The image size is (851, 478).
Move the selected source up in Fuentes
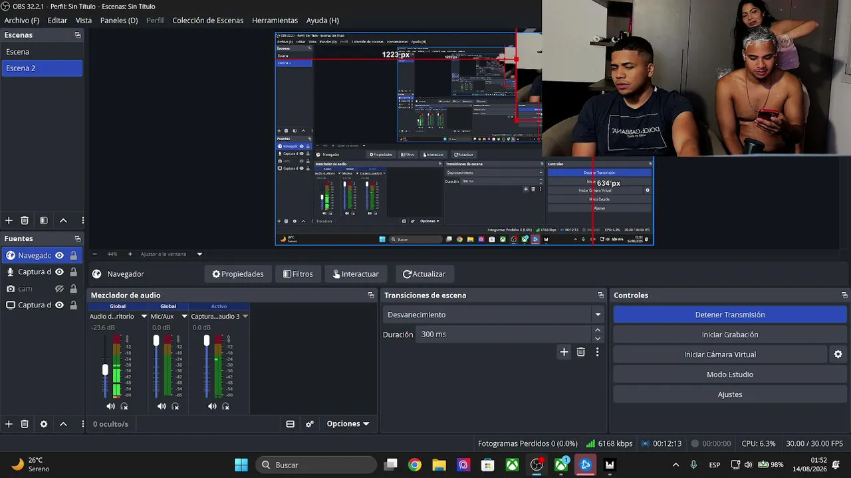click(x=63, y=424)
